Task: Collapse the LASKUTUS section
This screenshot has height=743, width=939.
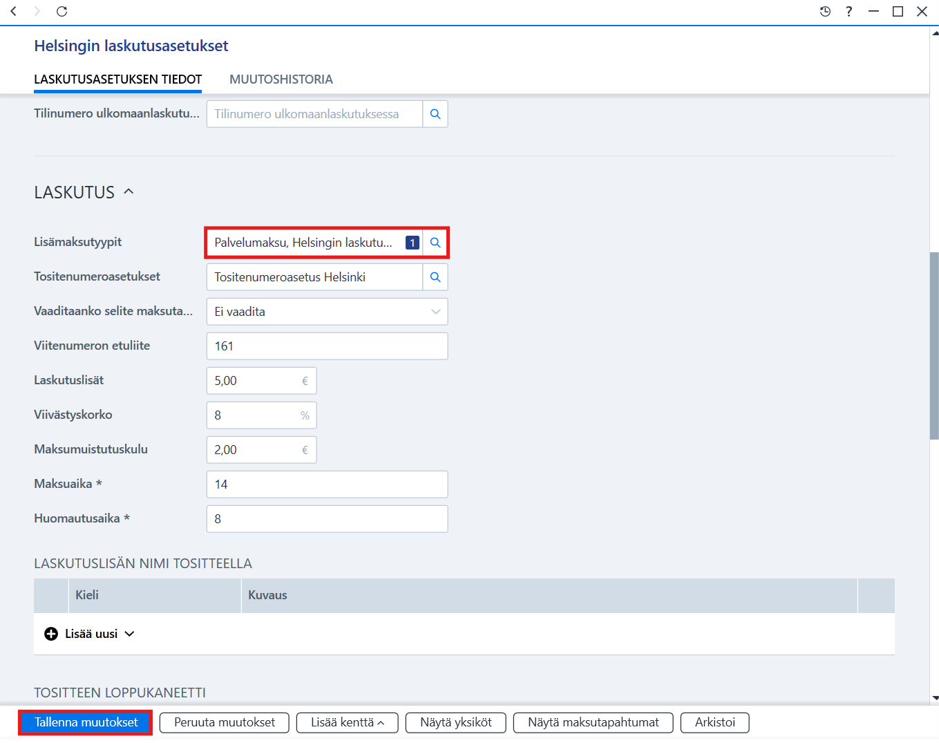Action: pyautogui.click(x=129, y=191)
